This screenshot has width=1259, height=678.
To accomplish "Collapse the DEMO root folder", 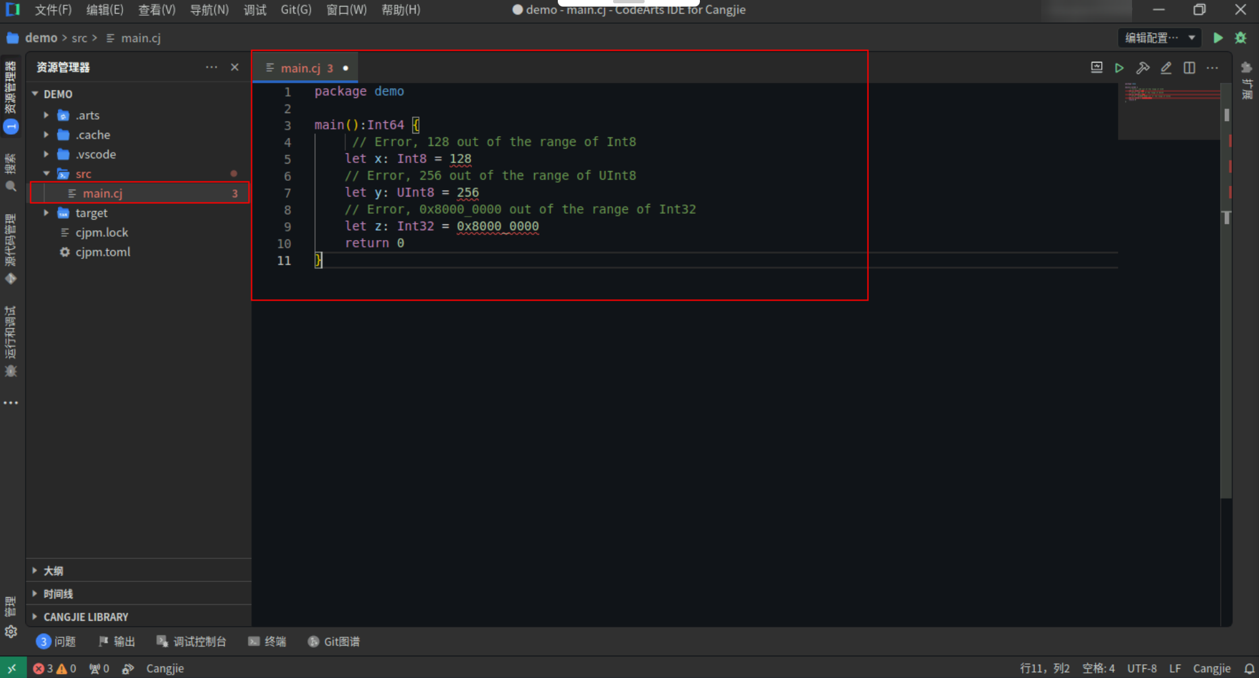I will tap(36, 94).
